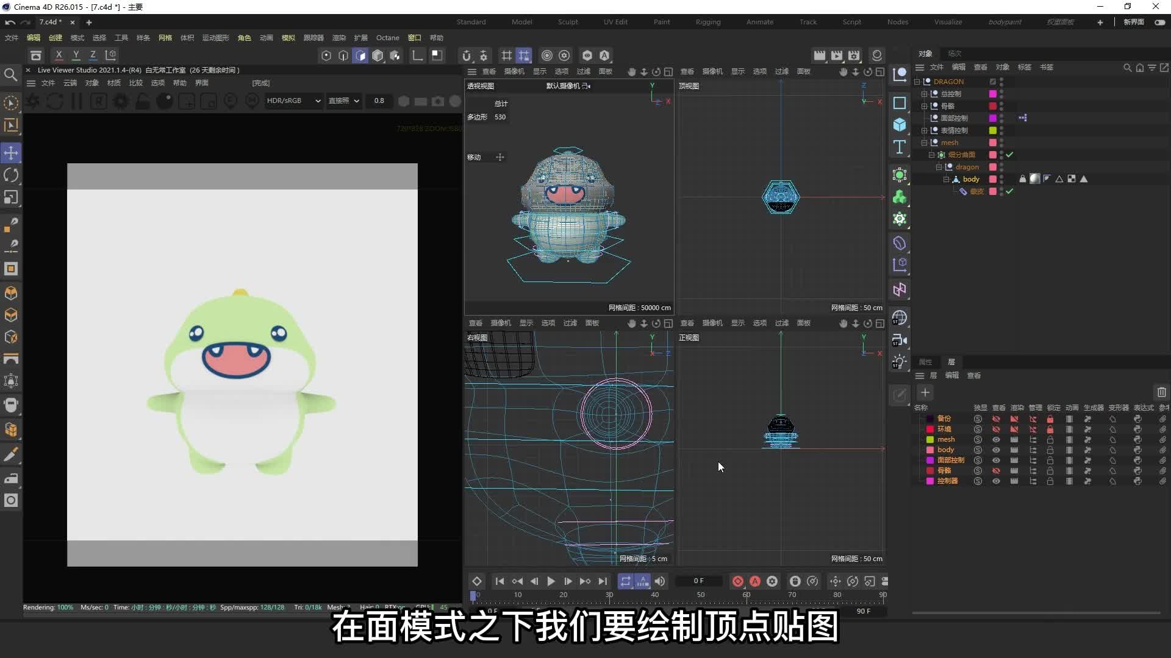The height and width of the screenshot is (658, 1171).
Task: Open the 材质 menu in Live Viewer
Action: (114, 83)
